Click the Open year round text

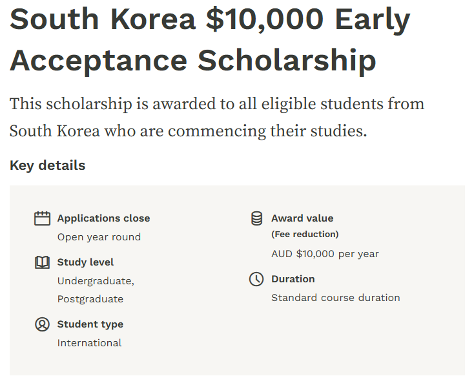coord(99,237)
